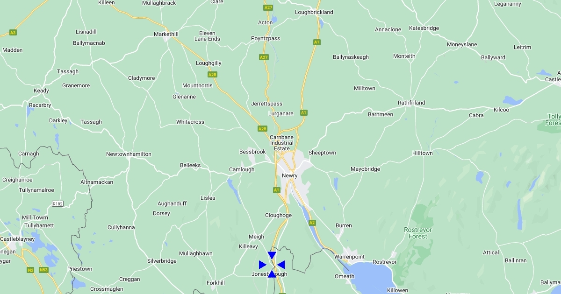Image resolution: width=561 pixels, height=294 pixels.
Task: Click the A28 shield below Loughgilly
Action: coord(212,74)
